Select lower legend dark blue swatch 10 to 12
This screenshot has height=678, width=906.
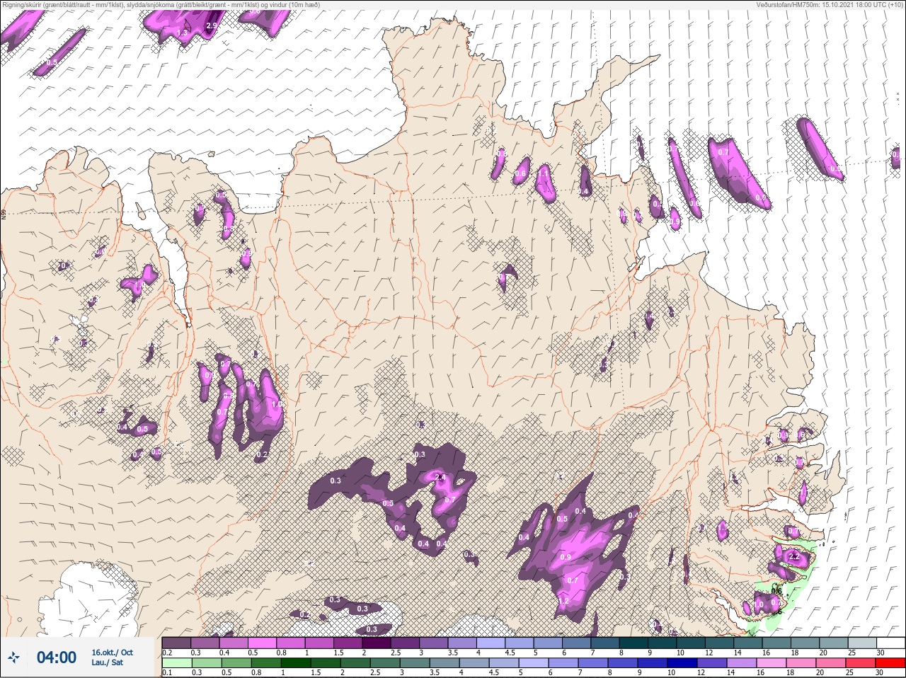(682, 663)
